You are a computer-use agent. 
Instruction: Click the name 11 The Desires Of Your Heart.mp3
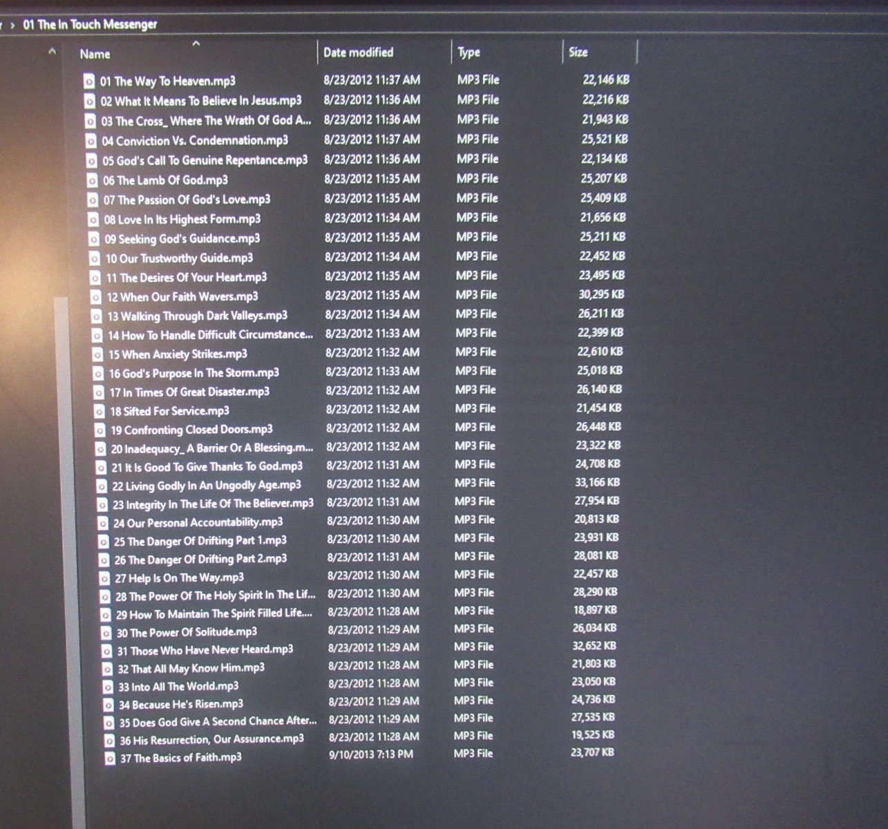pos(186,278)
